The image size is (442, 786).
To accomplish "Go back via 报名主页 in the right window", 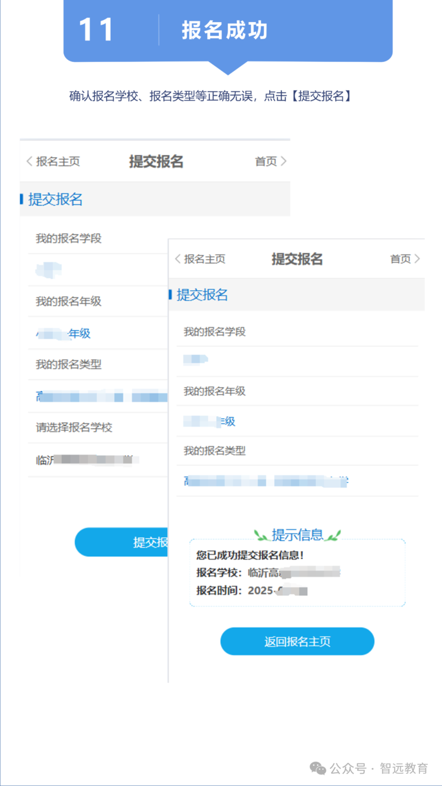I will click(x=200, y=259).
